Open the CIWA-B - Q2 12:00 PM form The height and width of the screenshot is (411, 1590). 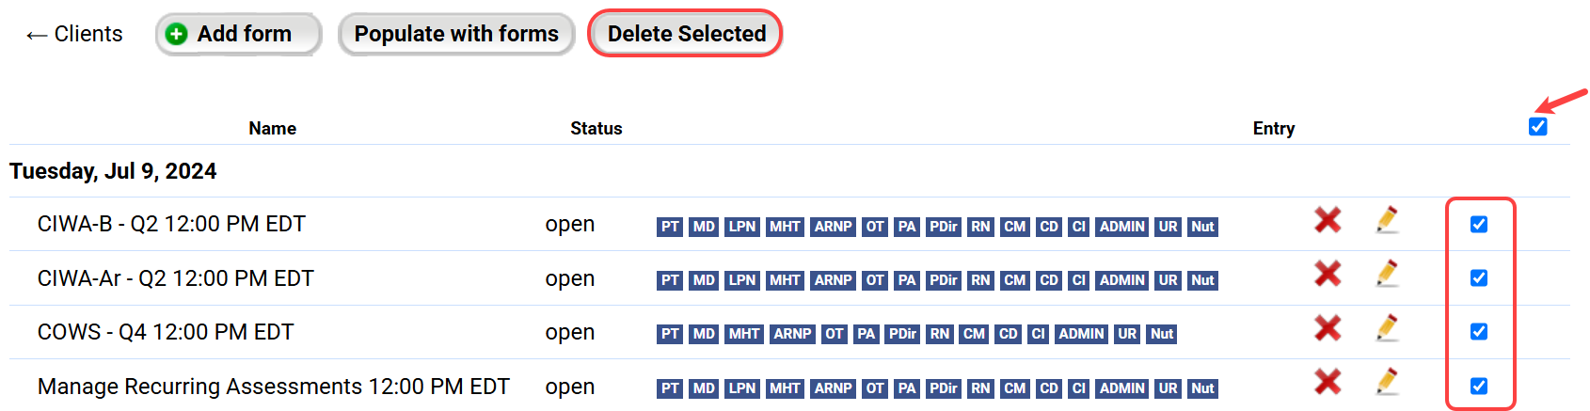pyautogui.click(x=171, y=225)
